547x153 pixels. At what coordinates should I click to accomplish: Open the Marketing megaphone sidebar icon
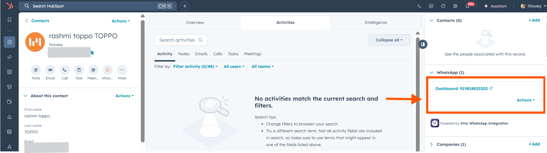click(x=9, y=57)
